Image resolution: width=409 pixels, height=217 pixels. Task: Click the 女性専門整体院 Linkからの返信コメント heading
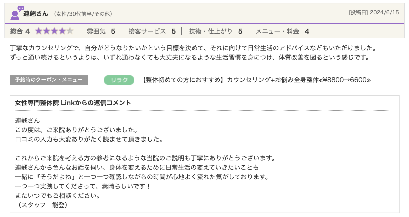click(x=73, y=103)
